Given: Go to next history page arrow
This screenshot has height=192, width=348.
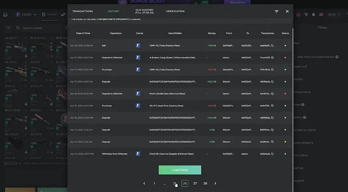Looking at the screenshot, I should click(x=215, y=183).
